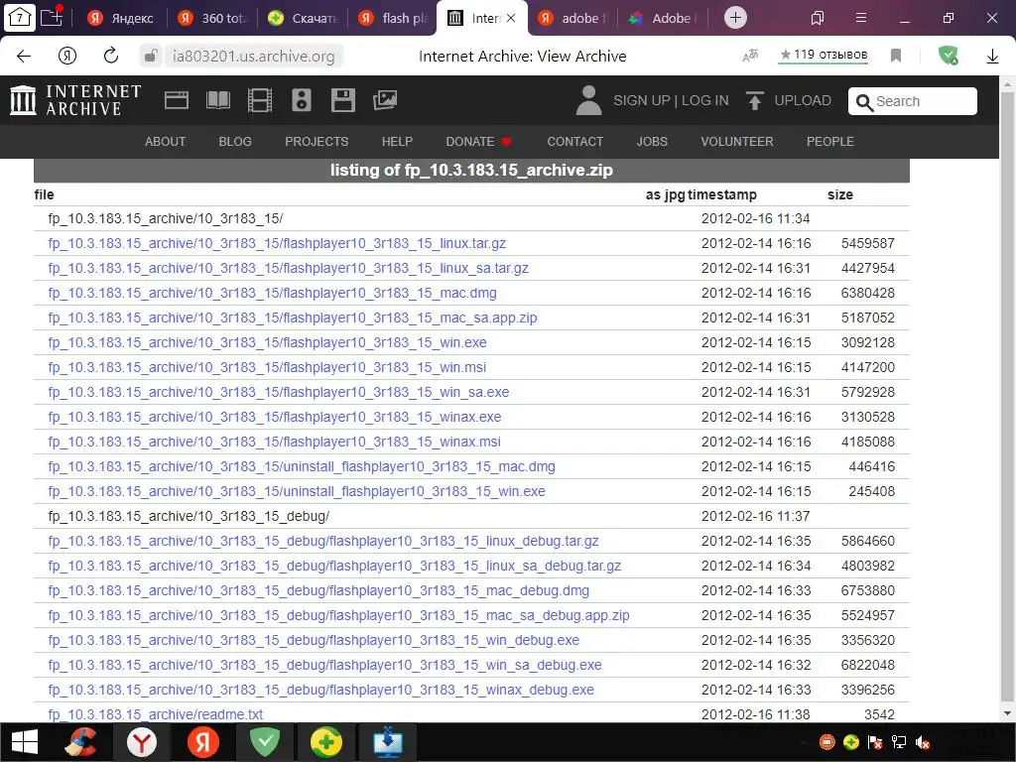Screen dimensions: 1016x762
Task: Open the BLOG menu item
Action: pyautogui.click(x=235, y=141)
